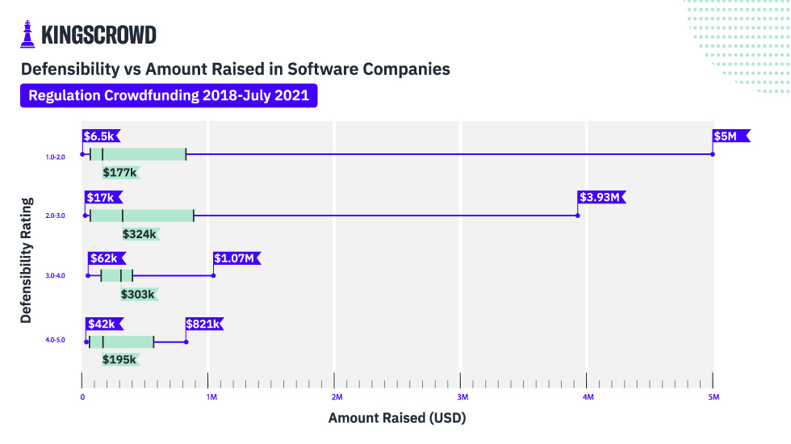
Task: Click the 3M tick label on x-axis
Action: (462, 397)
